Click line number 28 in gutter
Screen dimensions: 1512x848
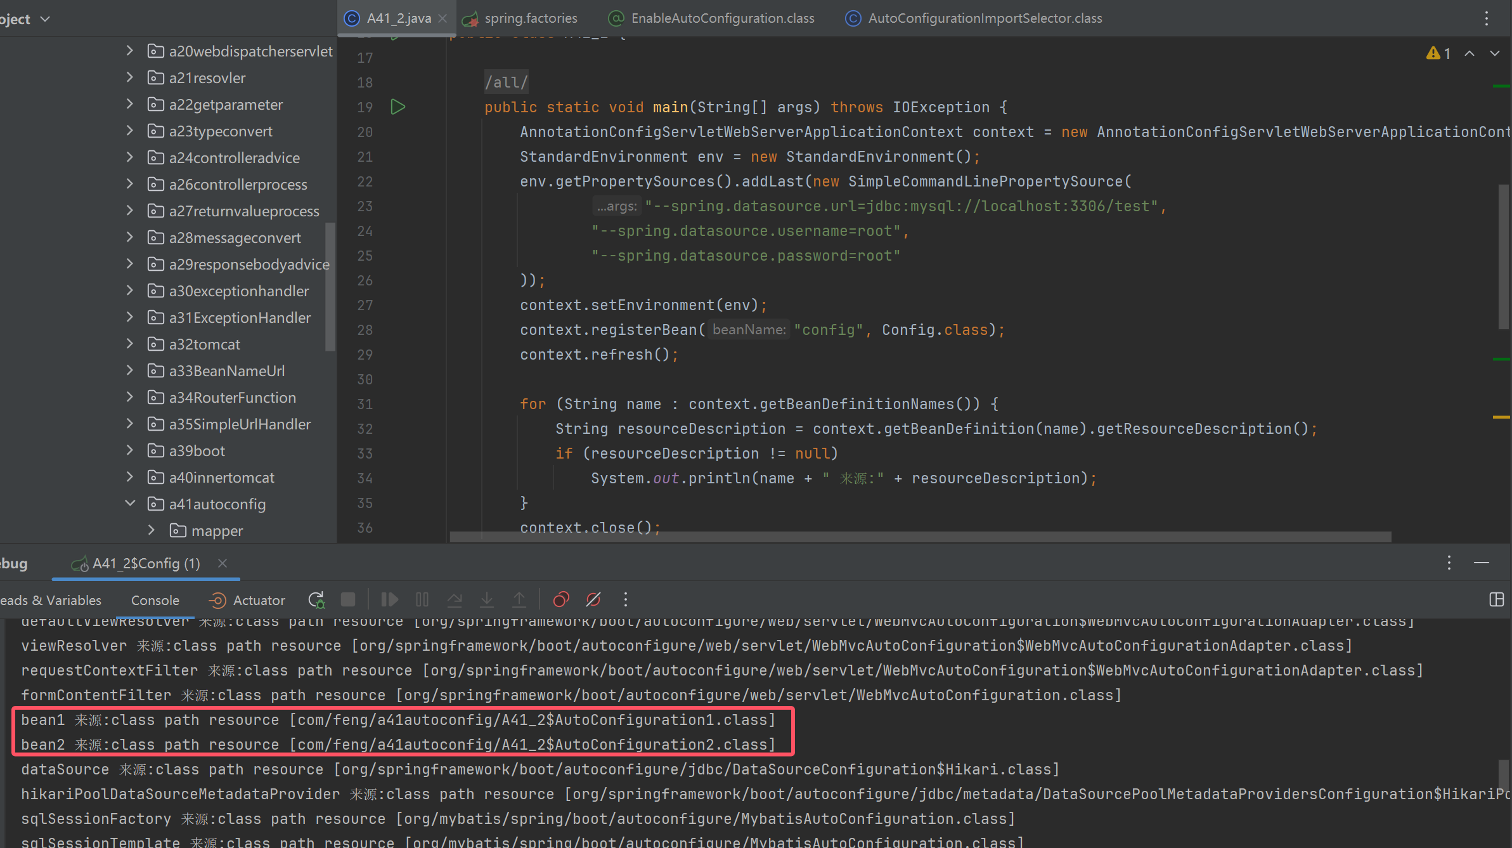[365, 330]
